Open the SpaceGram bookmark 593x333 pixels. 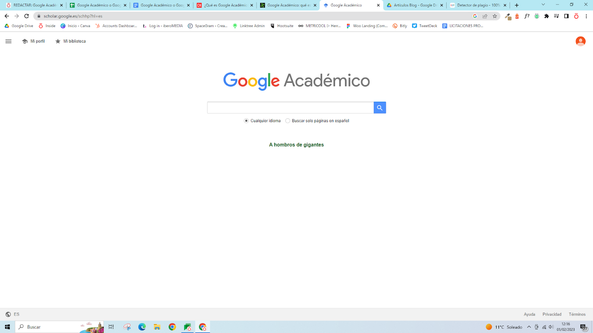(208, 26)
